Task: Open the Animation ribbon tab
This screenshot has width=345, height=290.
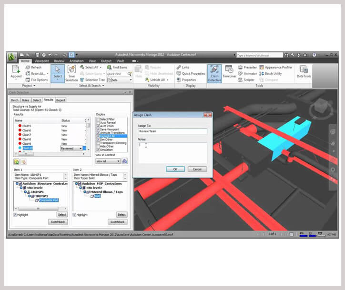Action: tap(77, 61)
